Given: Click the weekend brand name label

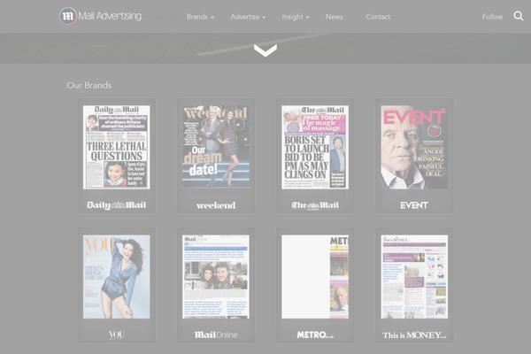Looking at the screenshot, I should (x=216, y=205).
